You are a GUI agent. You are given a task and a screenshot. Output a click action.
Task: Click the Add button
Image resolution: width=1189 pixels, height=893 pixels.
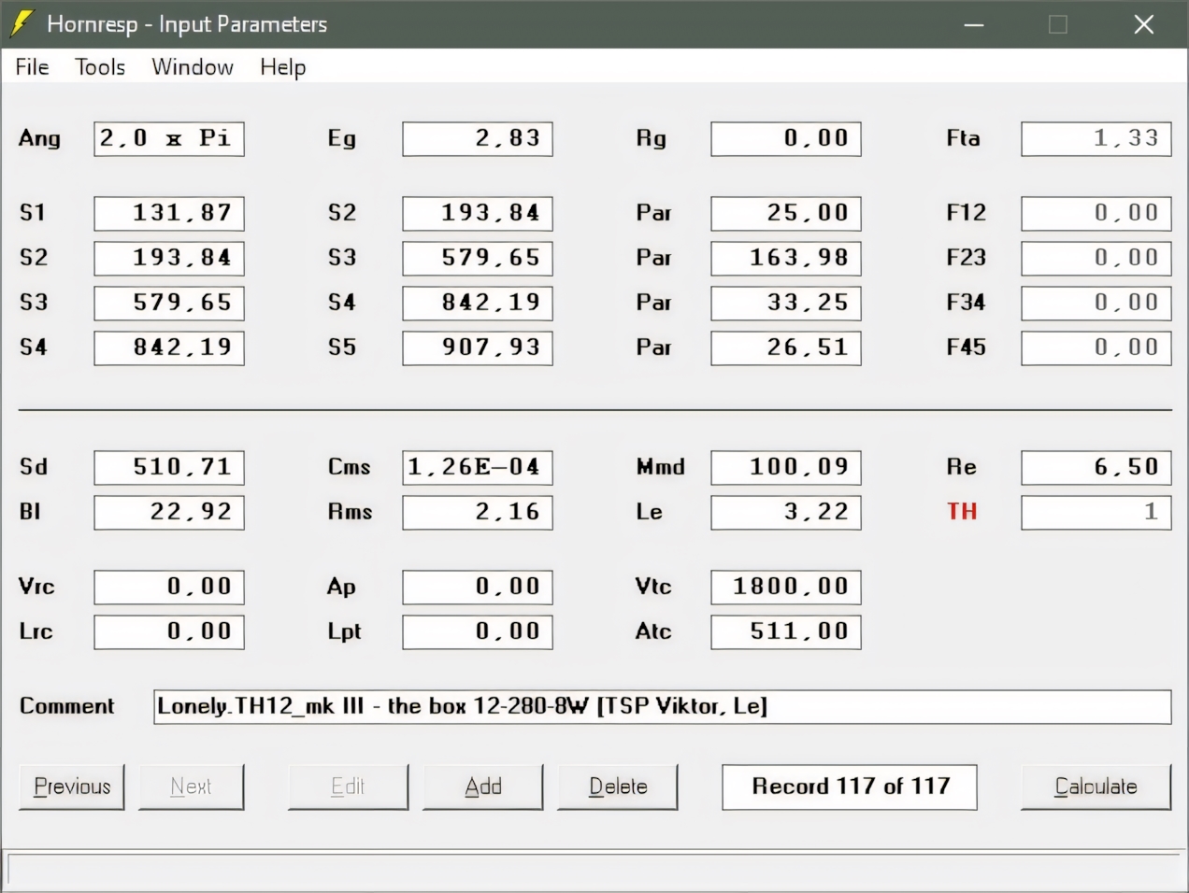coord(483,787)
